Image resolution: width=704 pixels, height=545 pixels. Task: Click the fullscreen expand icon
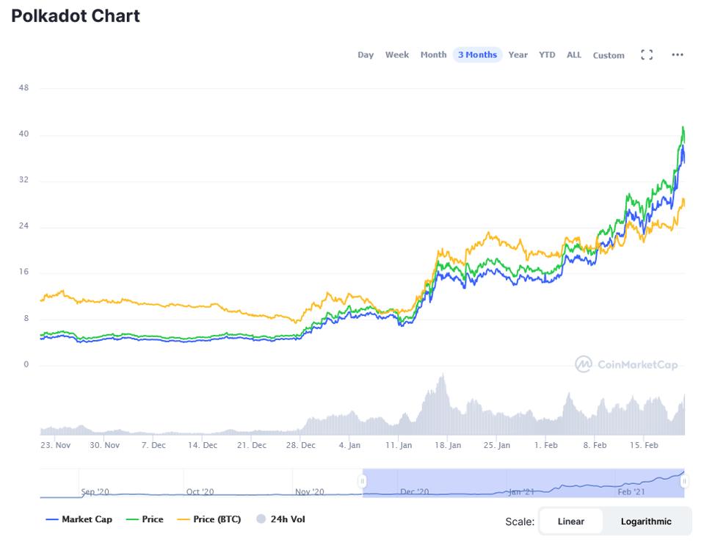647,55
